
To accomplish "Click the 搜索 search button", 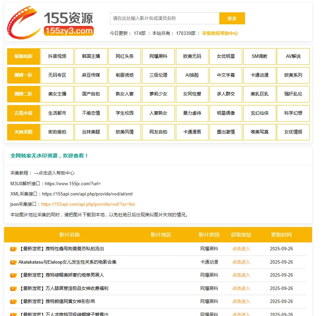I will click(x=232, y=18).
